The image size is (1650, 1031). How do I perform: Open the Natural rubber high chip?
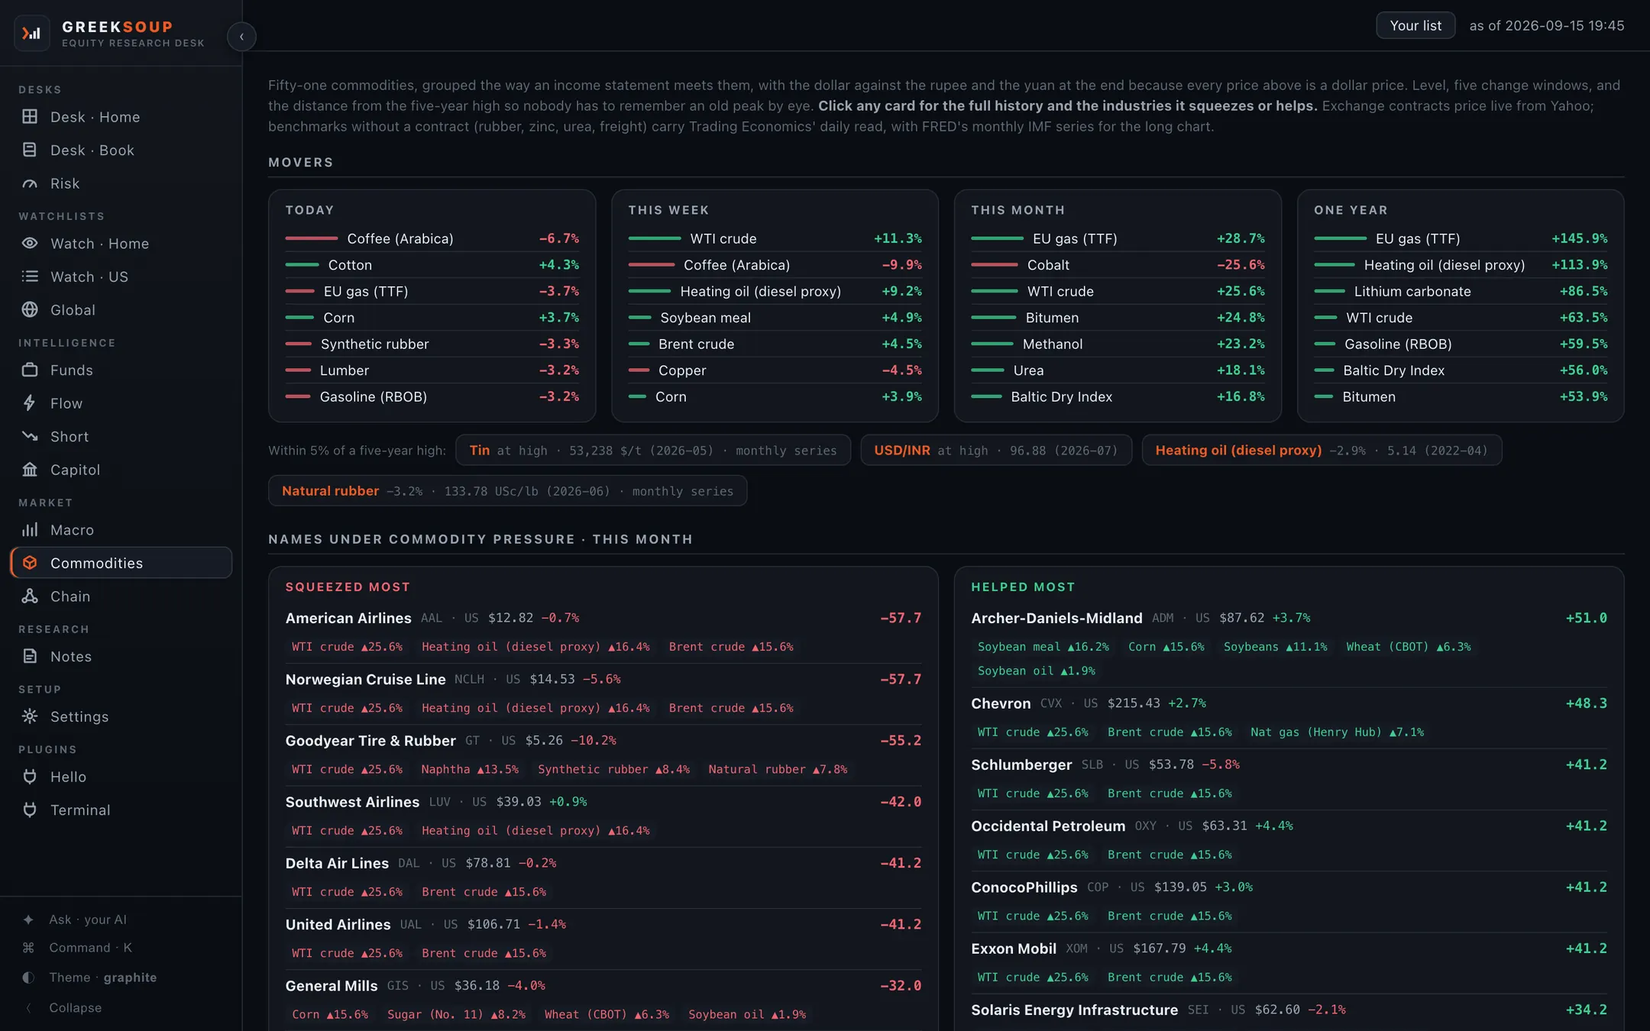(x=507, y=491)
